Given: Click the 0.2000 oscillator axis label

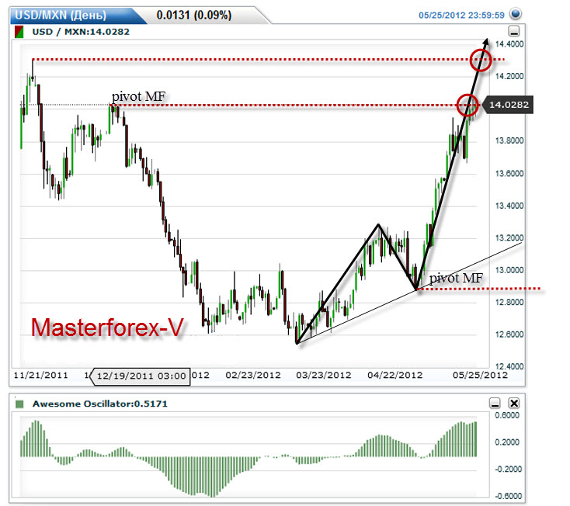Looking at the screenshot, I should tap(507, 442).
